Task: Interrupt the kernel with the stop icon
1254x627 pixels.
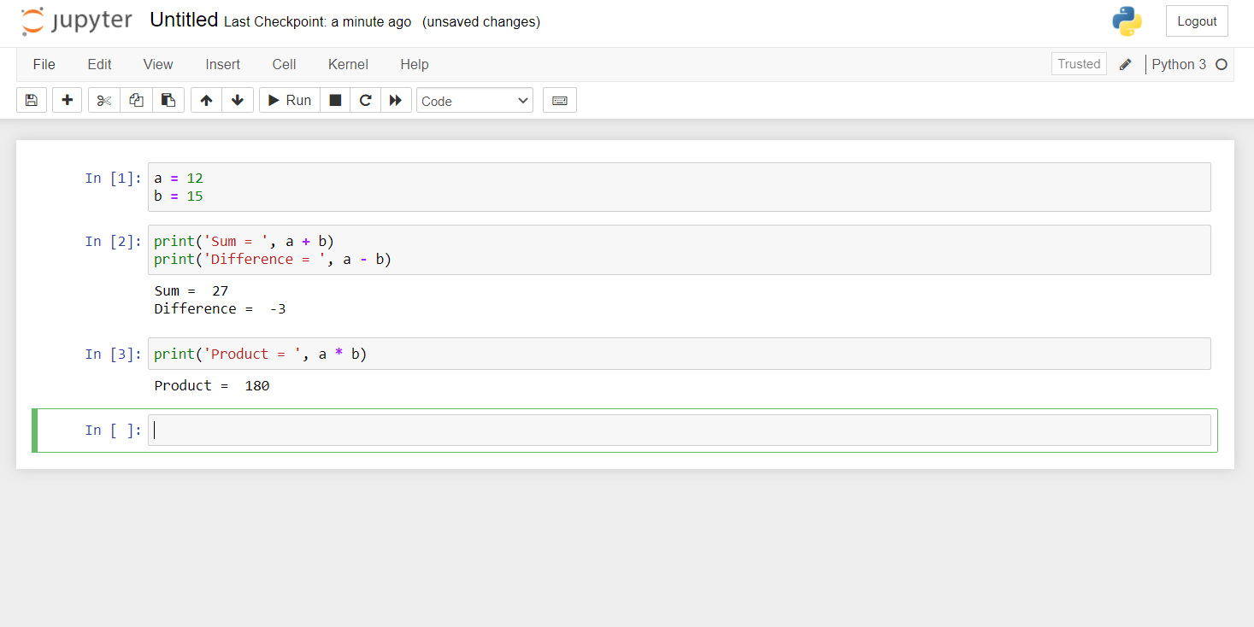Action: pyautogui.click(x=335, y=100)
